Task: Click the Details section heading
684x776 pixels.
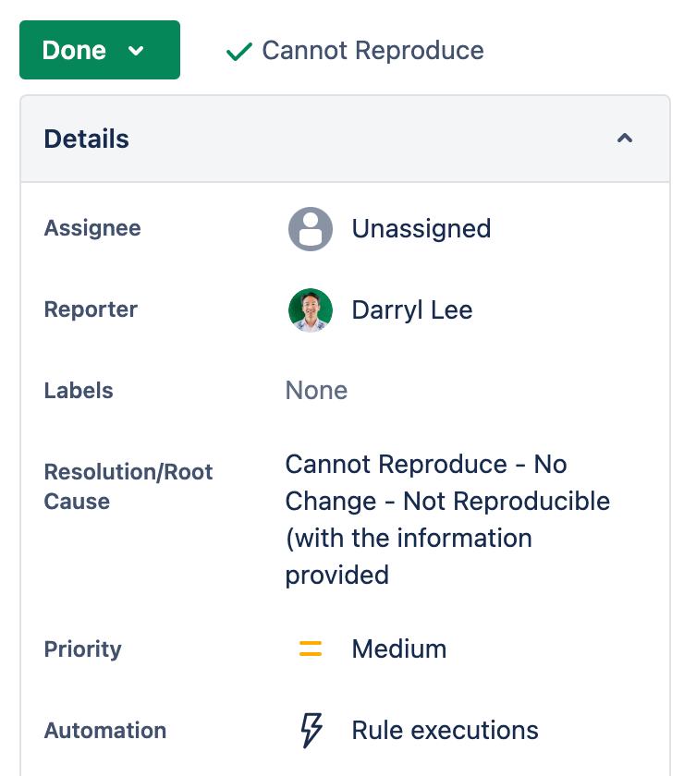Action: point(87,139)
